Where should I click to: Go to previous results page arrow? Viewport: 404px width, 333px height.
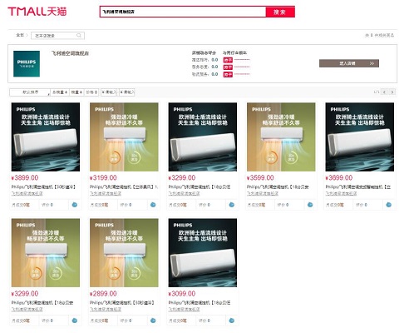tap(384, 92)
